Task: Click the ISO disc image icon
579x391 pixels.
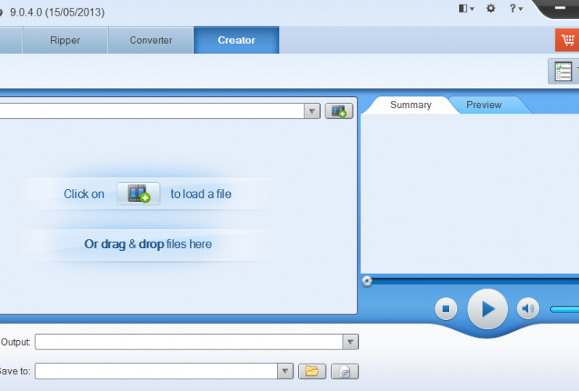Action: coord(344,371)
